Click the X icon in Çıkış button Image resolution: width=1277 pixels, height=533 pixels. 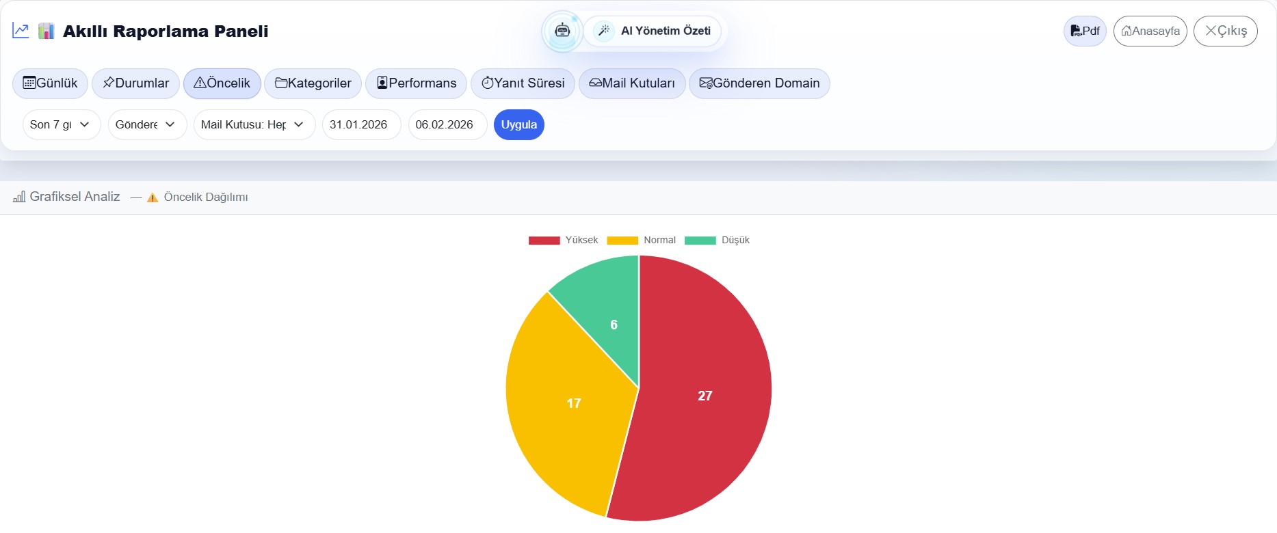pyautogui.click(x=1210, y=31)
